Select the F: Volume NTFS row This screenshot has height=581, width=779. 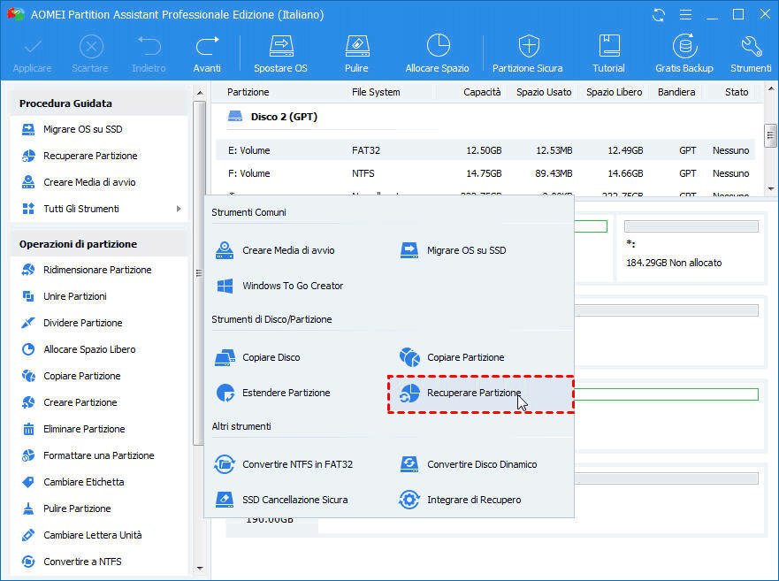click(485, 173)
